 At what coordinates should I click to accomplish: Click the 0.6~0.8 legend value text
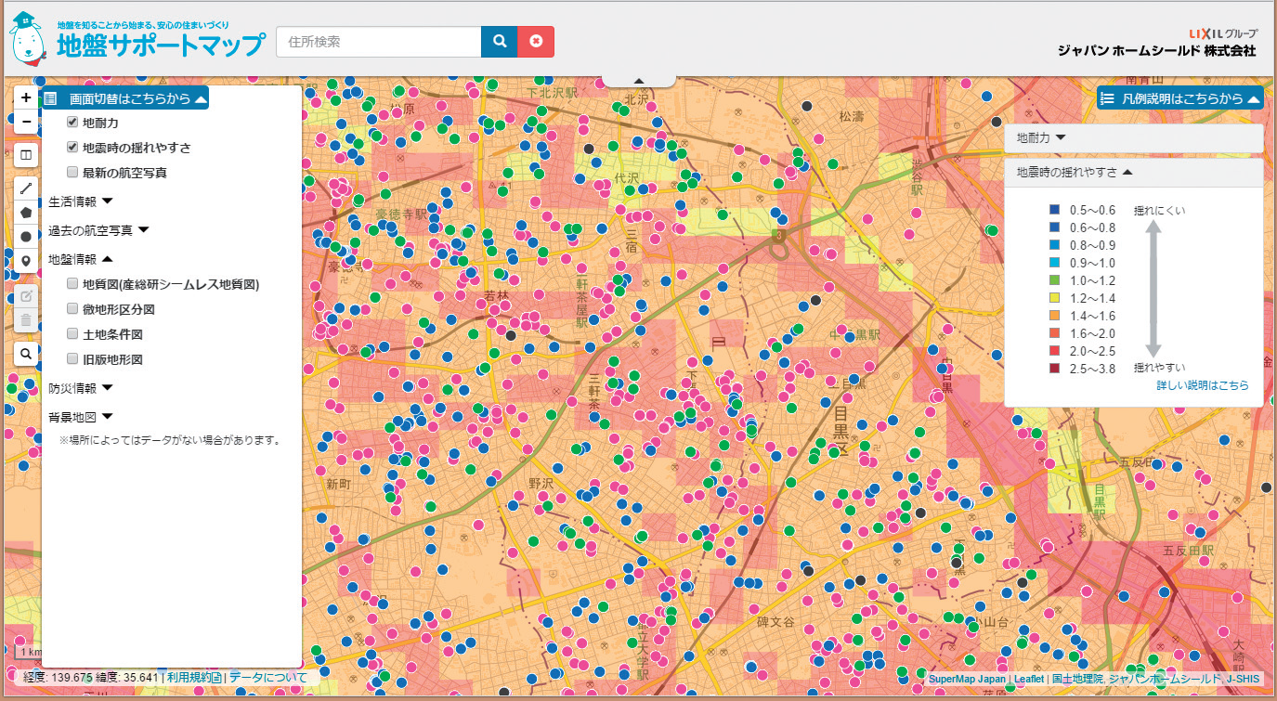coord(1093,227)
